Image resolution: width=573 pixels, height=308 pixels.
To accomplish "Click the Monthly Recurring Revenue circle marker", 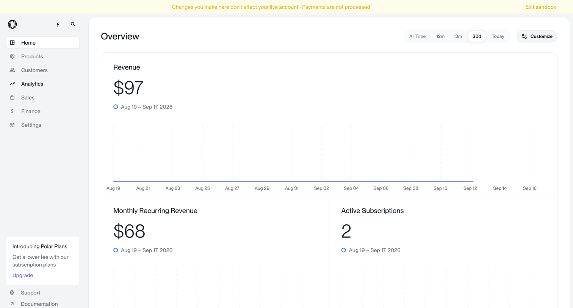I will click(116, 250).
